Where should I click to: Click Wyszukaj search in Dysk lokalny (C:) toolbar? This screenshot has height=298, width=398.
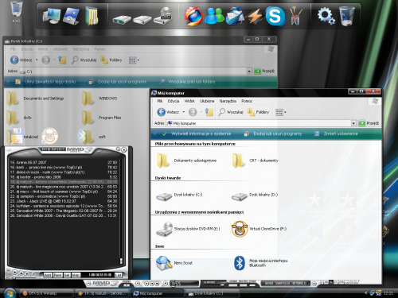(84, 60)
